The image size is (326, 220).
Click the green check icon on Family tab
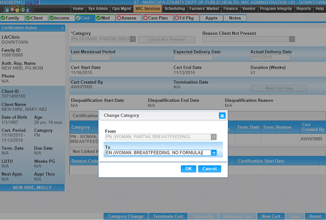tap(3, 18)
